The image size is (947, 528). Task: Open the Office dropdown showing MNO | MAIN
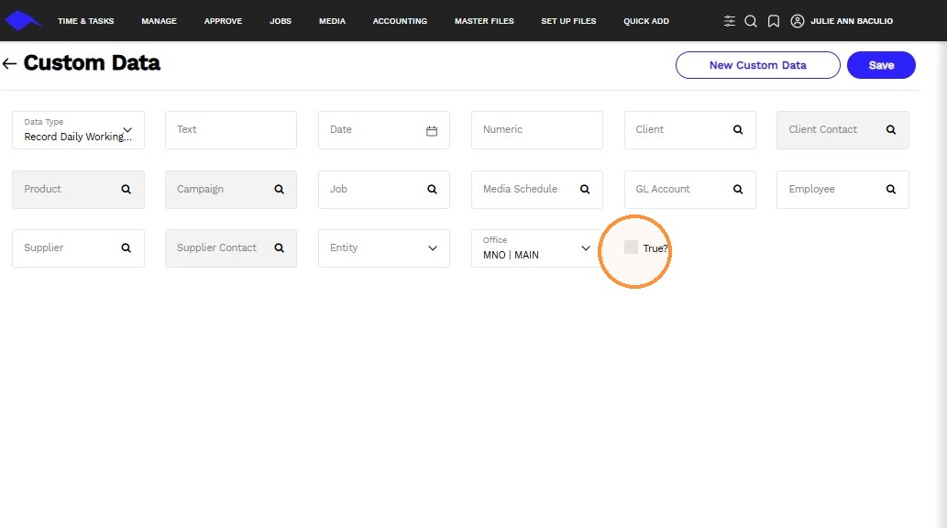536,248
